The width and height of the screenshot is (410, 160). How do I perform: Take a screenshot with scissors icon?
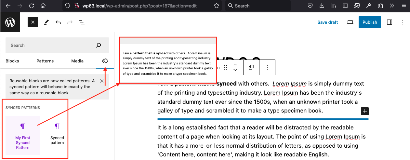pyautogui.click(x=357, y=6)
